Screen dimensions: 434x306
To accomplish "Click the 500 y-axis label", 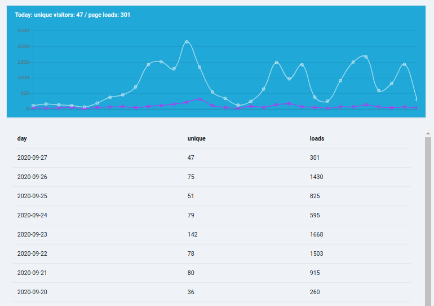I will (25, 93).
